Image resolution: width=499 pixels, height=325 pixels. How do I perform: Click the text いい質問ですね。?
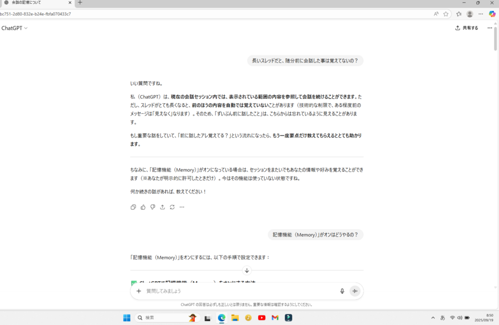[x=146, y=83]
